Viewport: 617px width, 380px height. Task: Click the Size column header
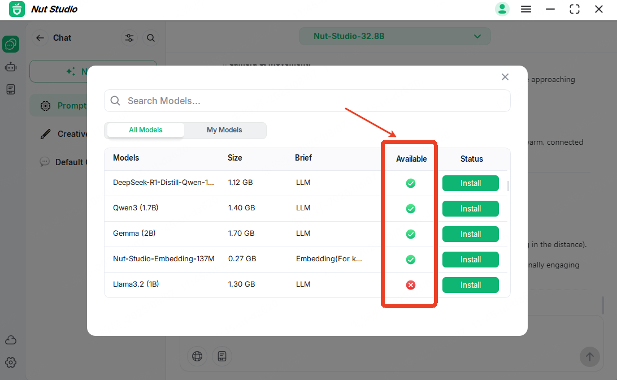click(235, 158)
